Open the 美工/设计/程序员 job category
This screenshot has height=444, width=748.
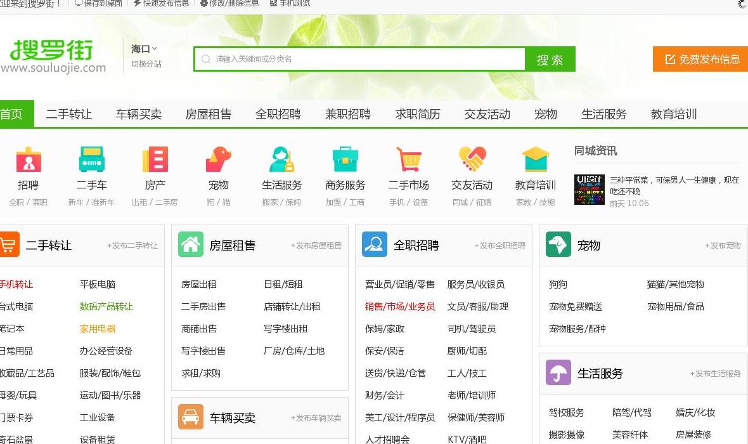400,418
